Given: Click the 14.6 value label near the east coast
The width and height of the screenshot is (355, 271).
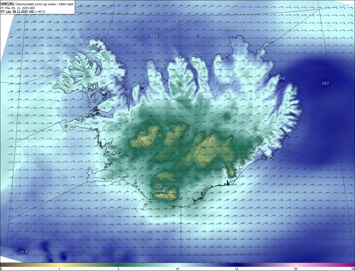Looking at the screenshot, I should point(281,78).
